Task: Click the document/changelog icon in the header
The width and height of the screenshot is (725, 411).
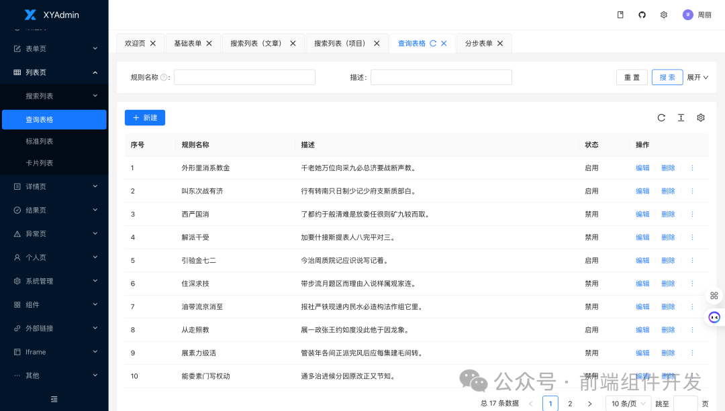Action: pos(620,14)
